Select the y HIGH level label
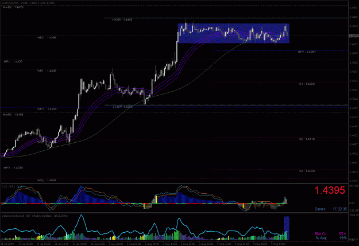359x246 pixels. tap(122, 20)
